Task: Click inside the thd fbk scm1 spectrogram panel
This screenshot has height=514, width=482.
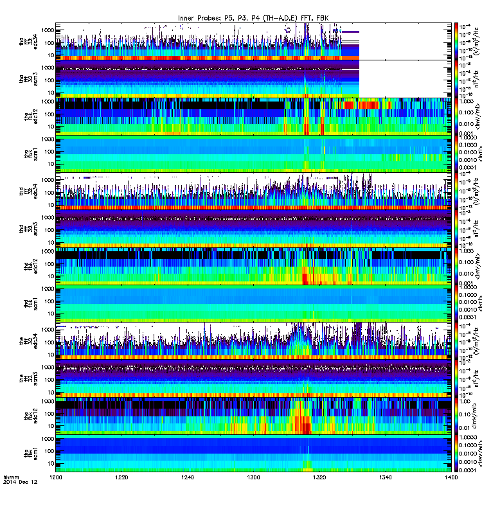Action: pos(253,304)
